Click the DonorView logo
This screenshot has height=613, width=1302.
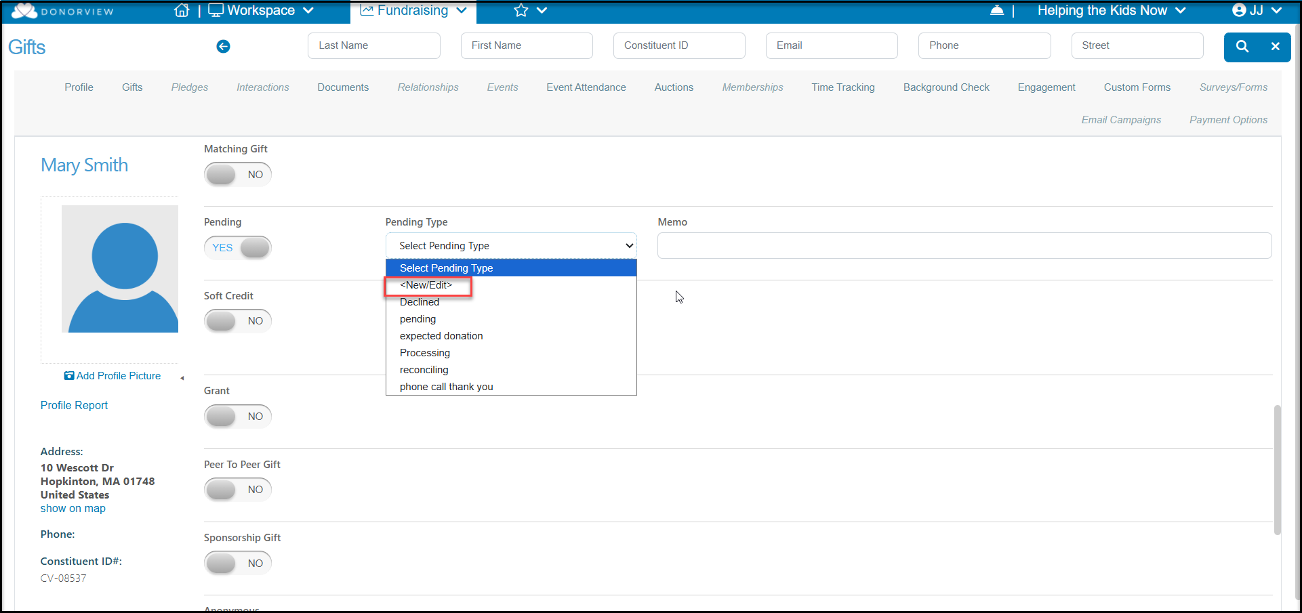[x=62, y=11]
